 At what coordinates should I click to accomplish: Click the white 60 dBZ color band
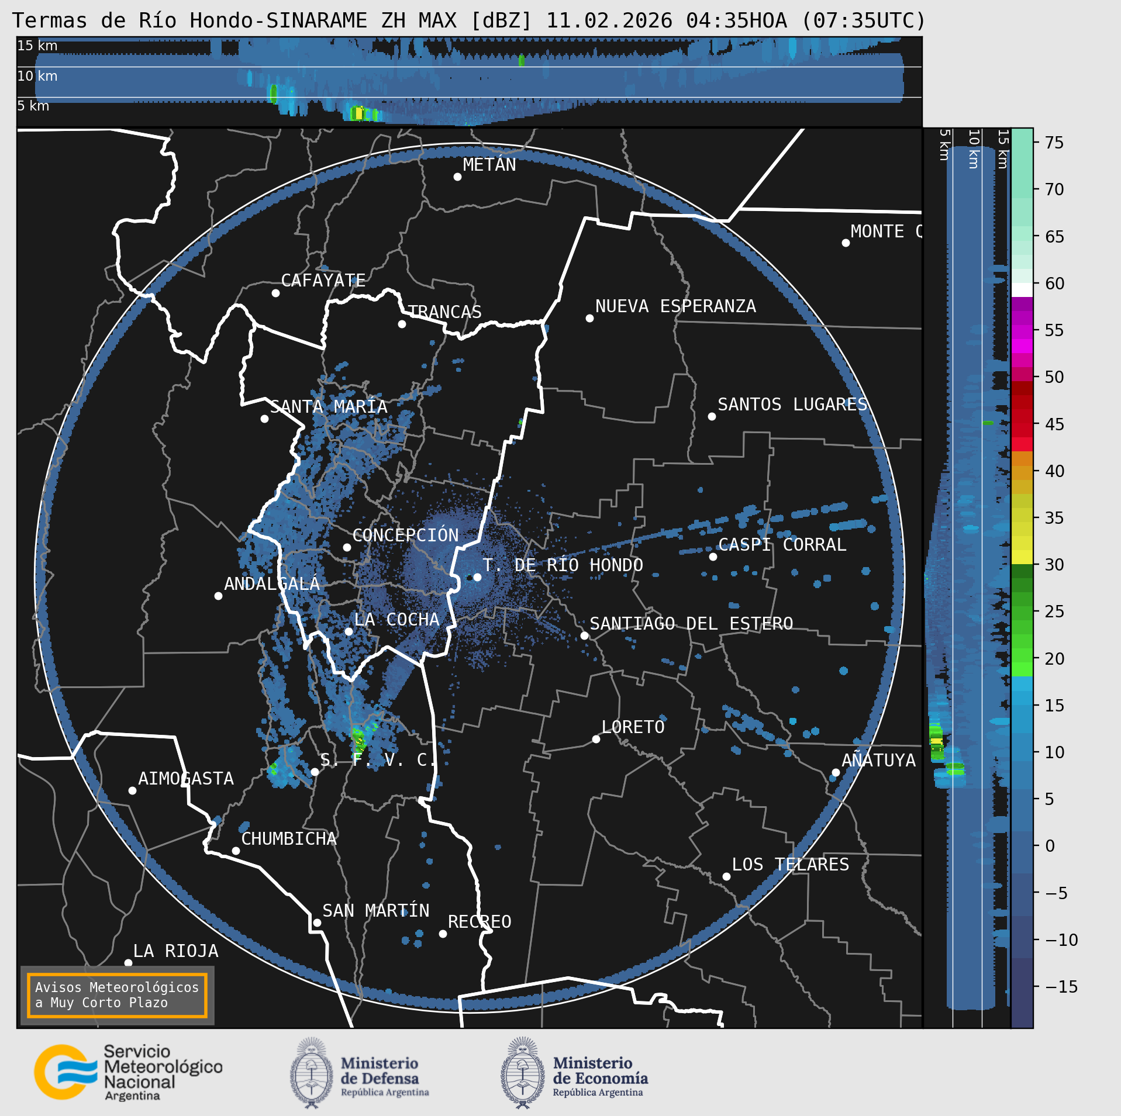(x=1022, y=290)
